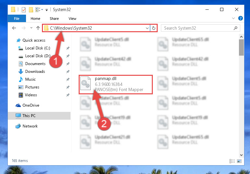This screenshot has height=174, width=250.
Task: Open Downloads in the sidebar
Action: point(32,72)
